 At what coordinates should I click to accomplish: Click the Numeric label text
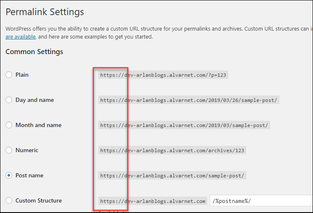point(27,150)
